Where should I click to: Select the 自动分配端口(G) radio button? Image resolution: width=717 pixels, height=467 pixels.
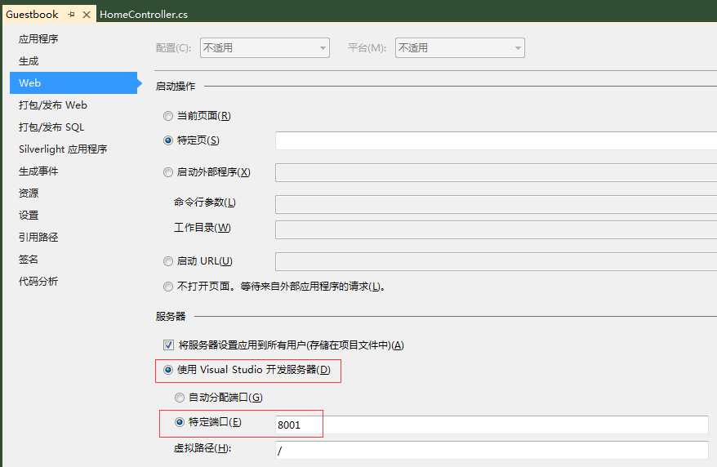pos(180,398)
